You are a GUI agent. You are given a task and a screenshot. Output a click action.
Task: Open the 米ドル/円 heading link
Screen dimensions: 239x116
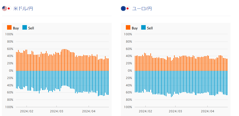(23, 8)
